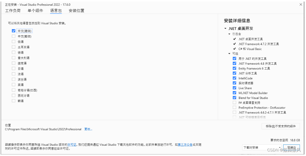Click the .NET 桌面开发工具 included item
306x156 pixels.
coord(251,39)
